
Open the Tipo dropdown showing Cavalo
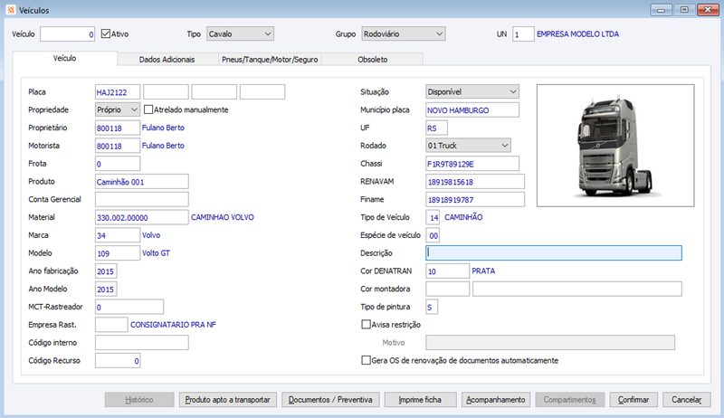[x=240, y=33]
